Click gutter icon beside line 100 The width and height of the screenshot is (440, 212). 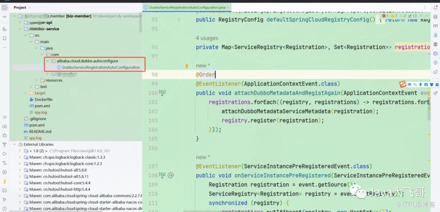point(162,93)
